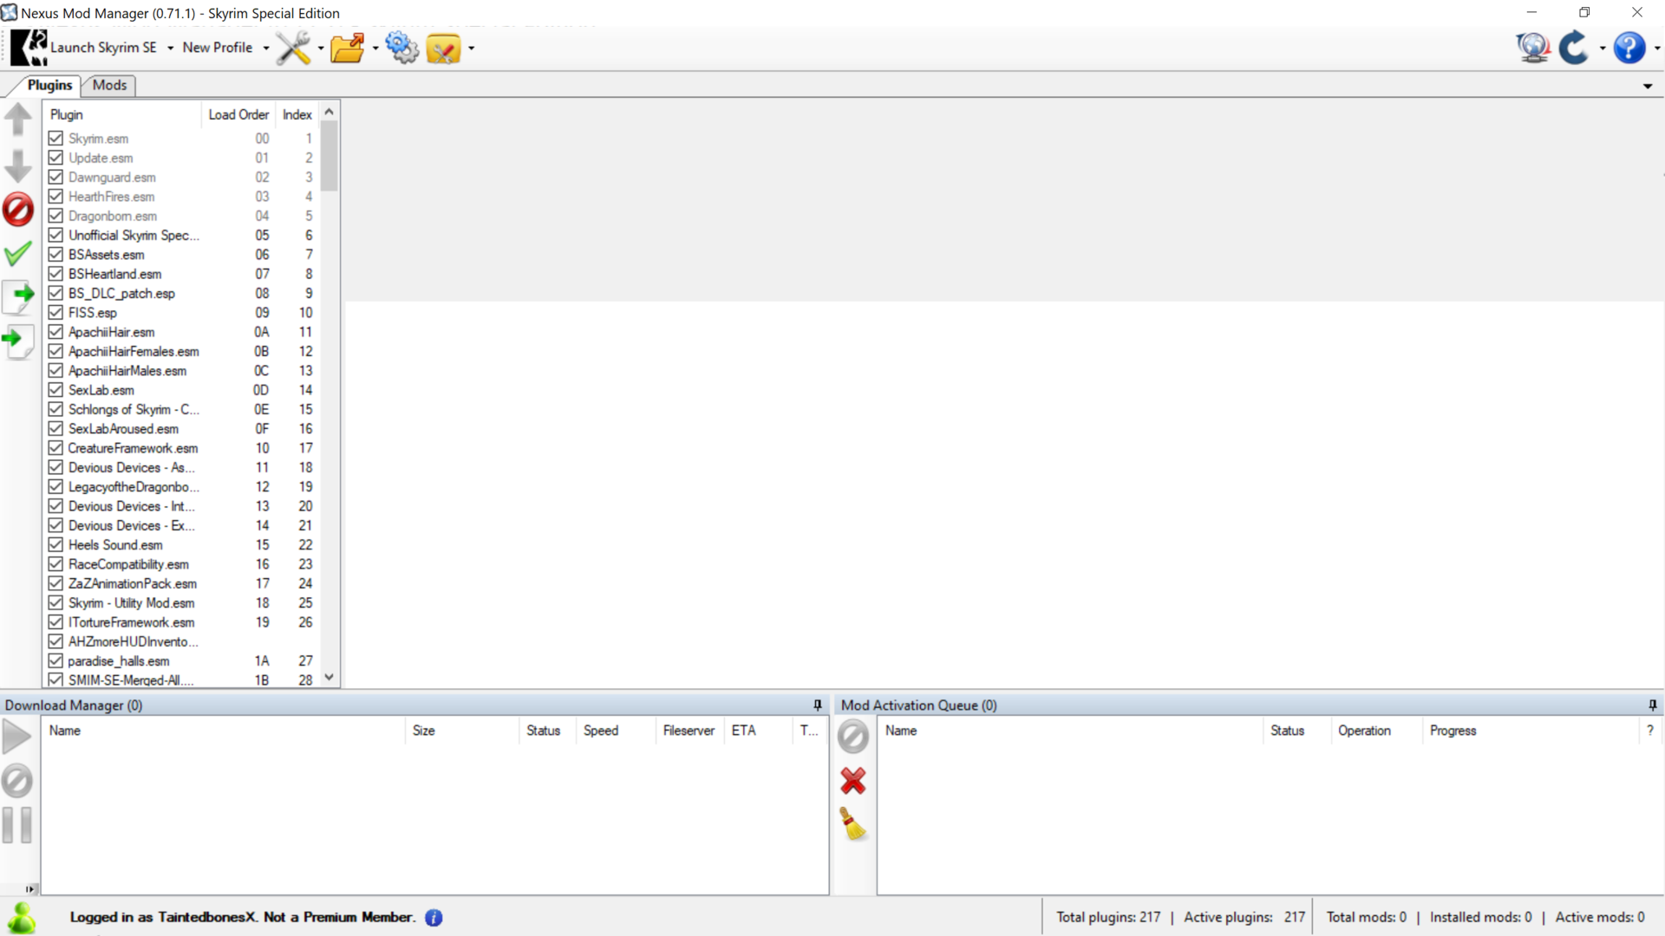Expand the help icon dropdown arrow
The image size is (1665, 936).
click(x=1656, y=49)
